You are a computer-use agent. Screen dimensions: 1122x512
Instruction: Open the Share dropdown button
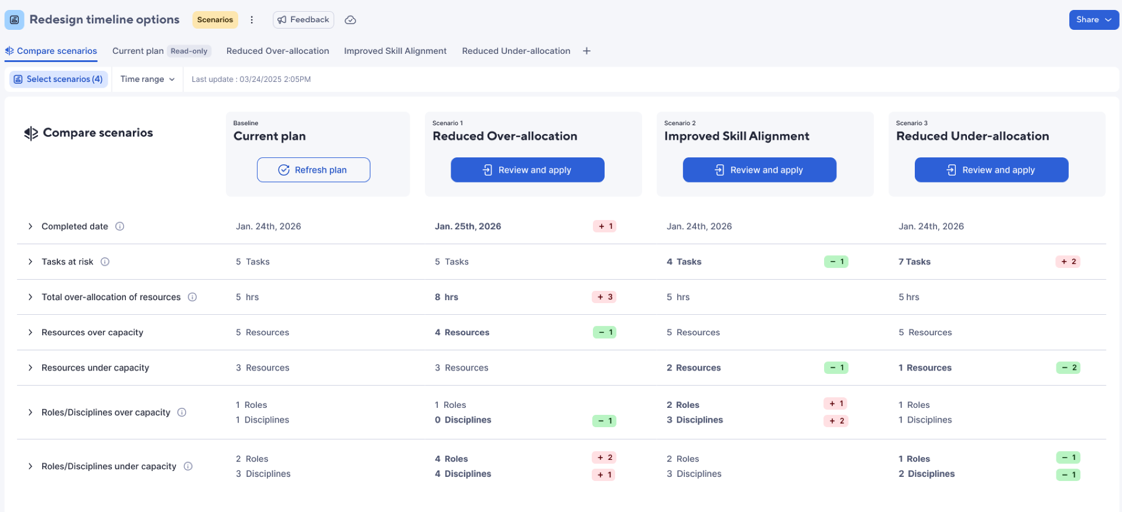[x=1093, y=20]
